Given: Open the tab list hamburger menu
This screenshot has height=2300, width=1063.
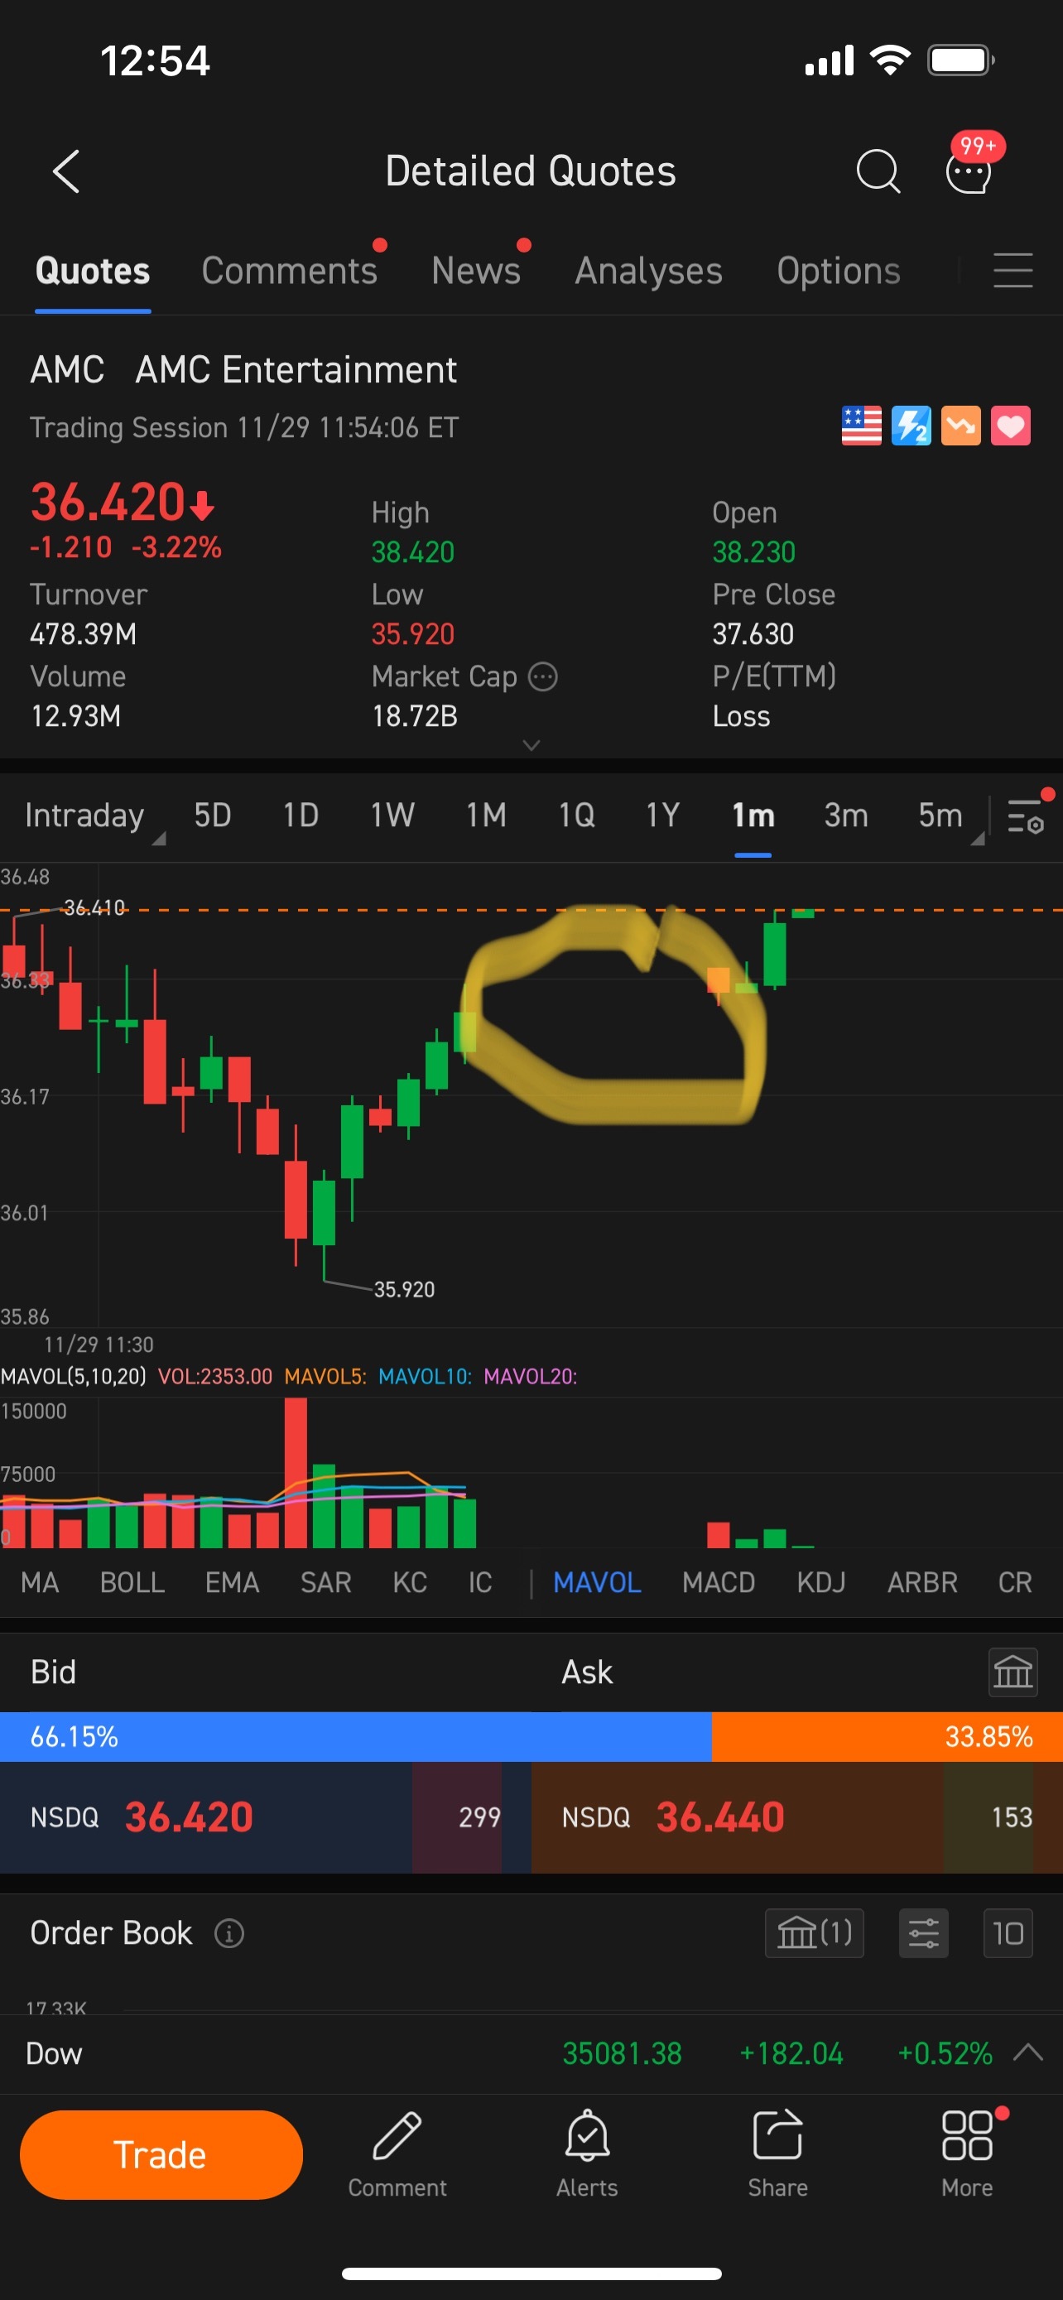Looking at the screenshot, I should coord(1013,271).
